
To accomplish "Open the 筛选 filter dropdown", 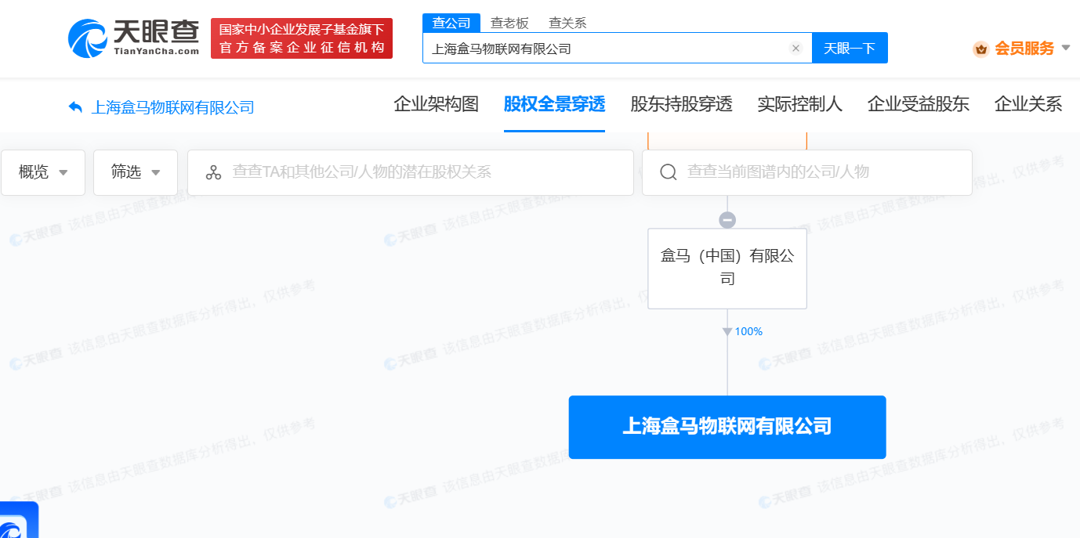I will (x=135, y=172).
